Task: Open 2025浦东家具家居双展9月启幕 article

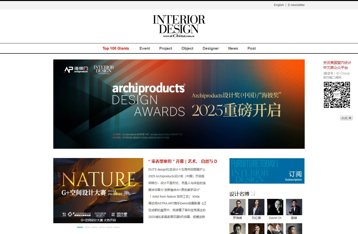Action: 177,217
